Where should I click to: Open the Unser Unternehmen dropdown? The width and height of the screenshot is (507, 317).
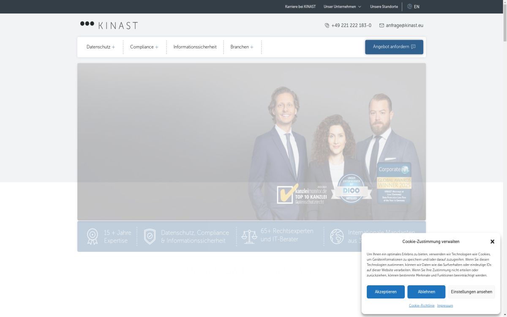coord(342,7)
